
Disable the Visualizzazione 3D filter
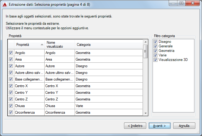pyautogui.click(x=155, y=60)
